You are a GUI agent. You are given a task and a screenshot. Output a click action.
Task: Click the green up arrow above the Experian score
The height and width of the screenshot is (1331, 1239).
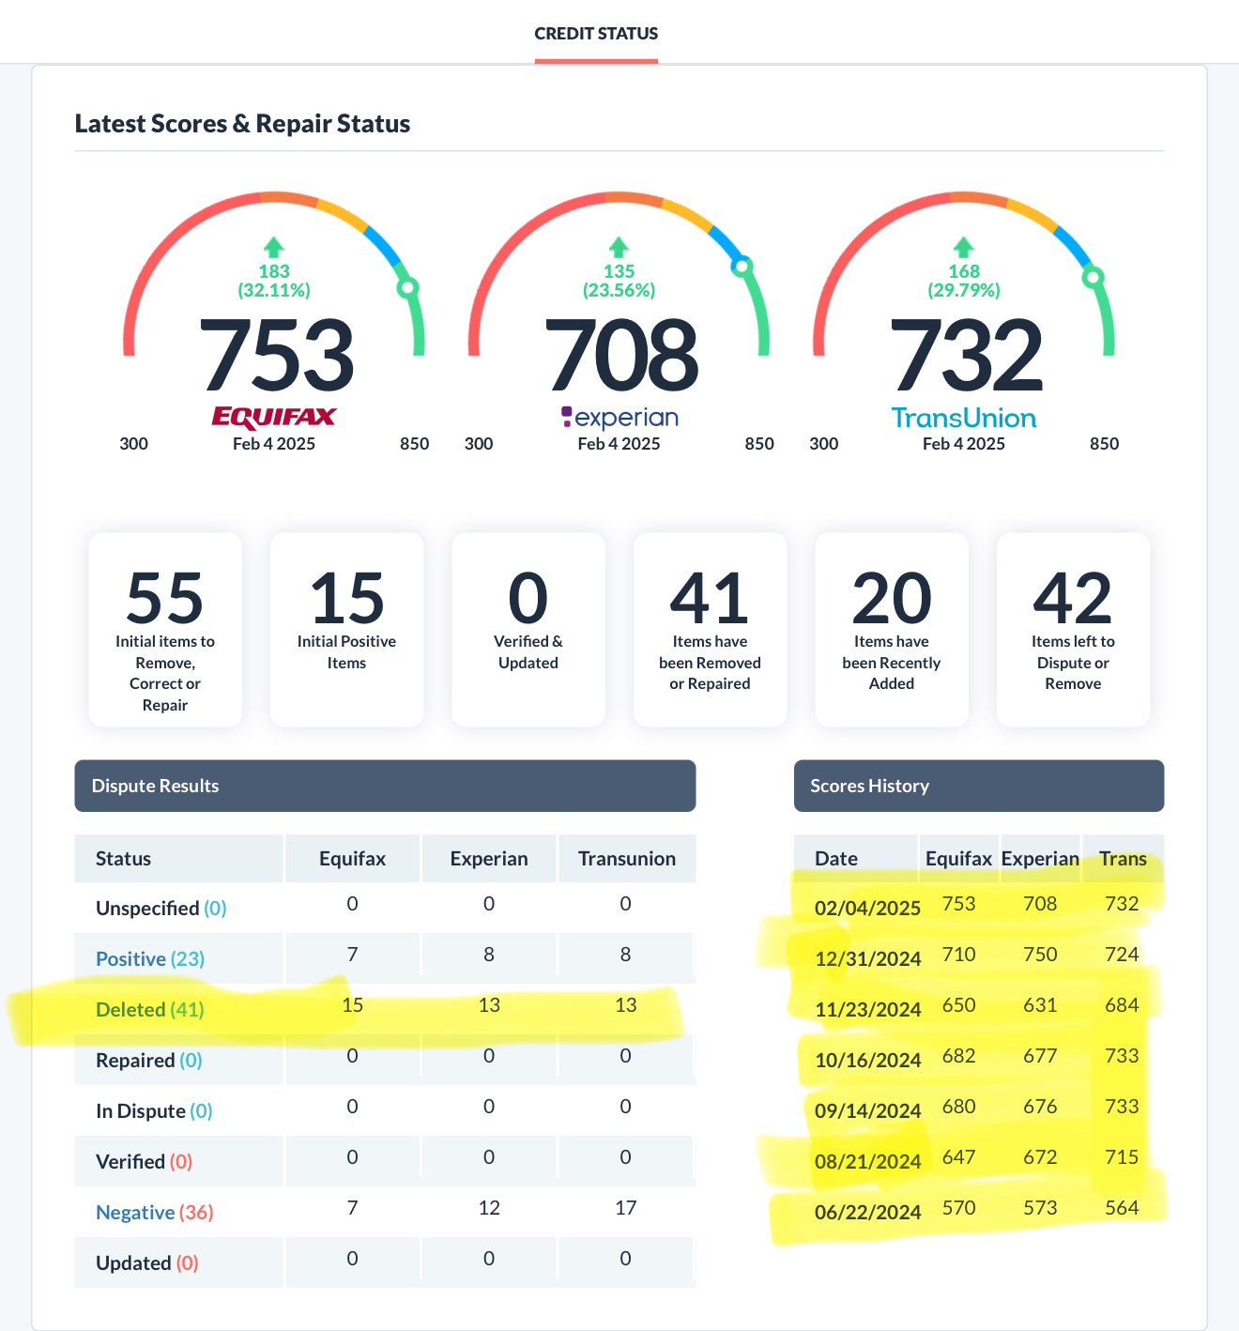click(618, 248)
